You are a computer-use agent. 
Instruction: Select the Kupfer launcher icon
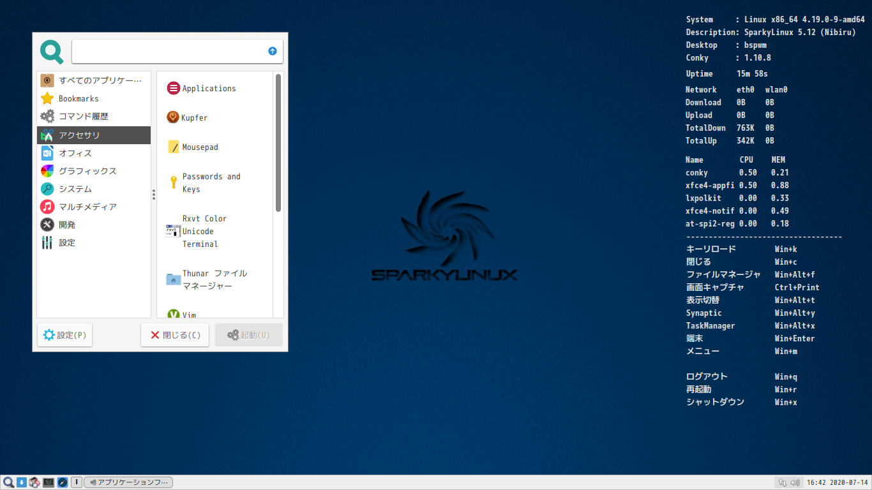point(173,117)
